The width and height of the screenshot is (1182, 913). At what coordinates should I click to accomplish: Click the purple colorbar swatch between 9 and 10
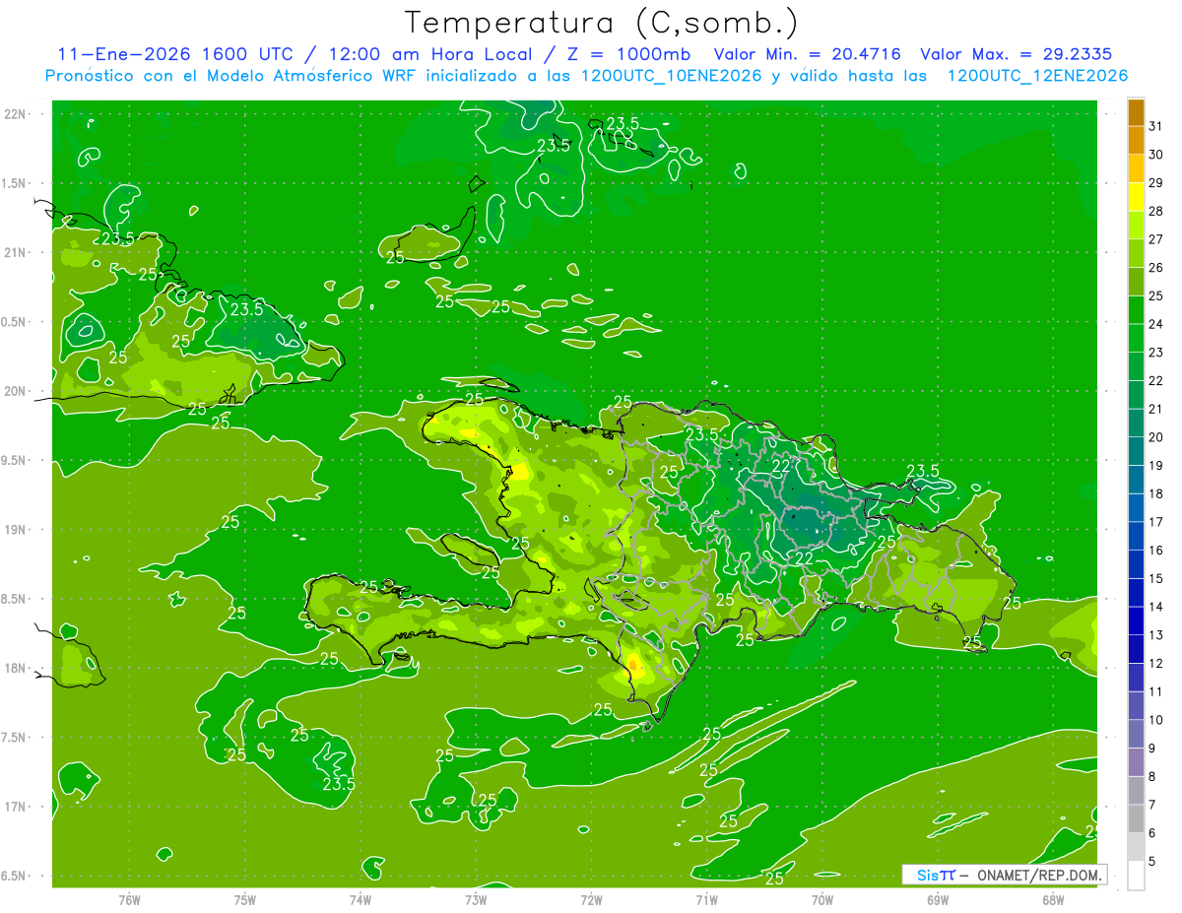click(1136, 734)
